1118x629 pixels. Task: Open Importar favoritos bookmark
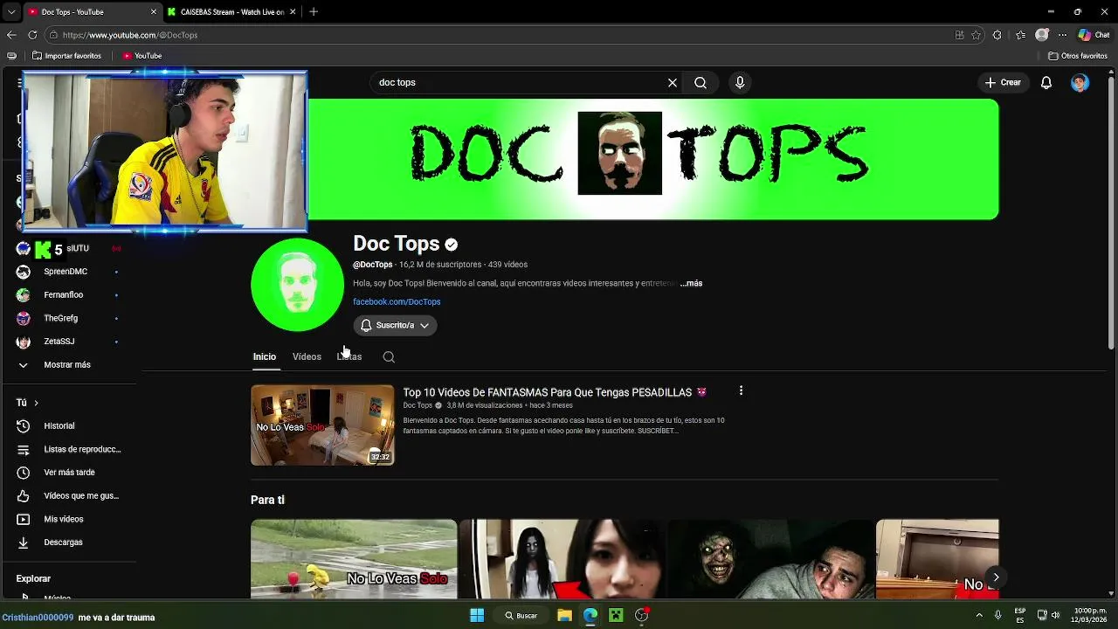(66, 56)
